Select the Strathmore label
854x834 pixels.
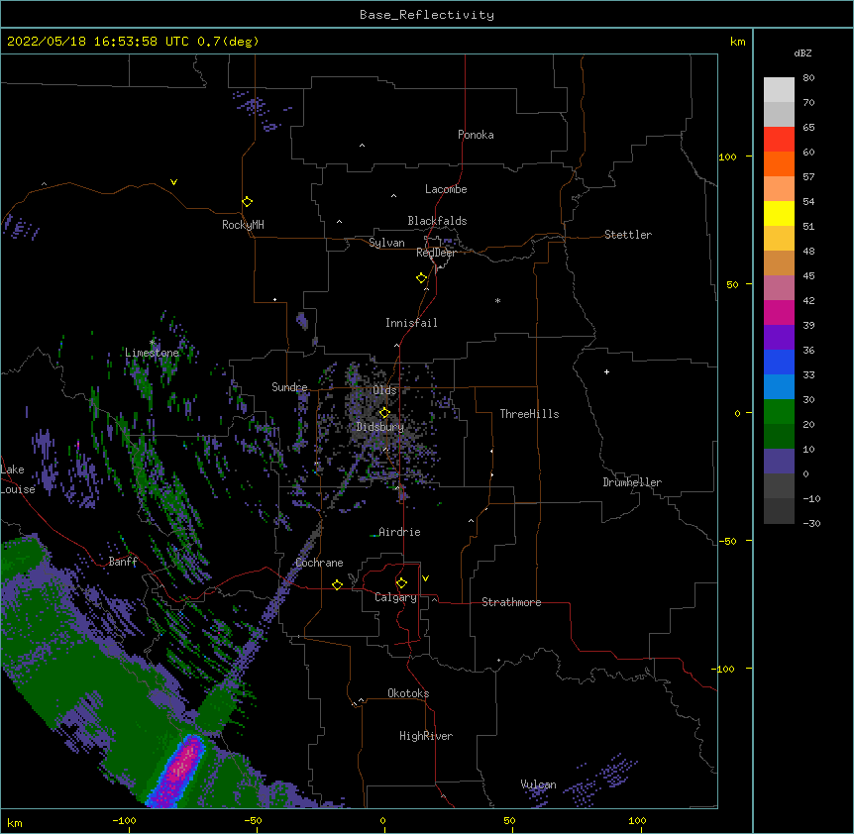[511, 602]
